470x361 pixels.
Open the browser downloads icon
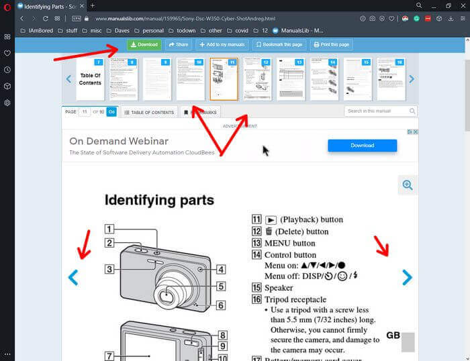coord(451,19)
